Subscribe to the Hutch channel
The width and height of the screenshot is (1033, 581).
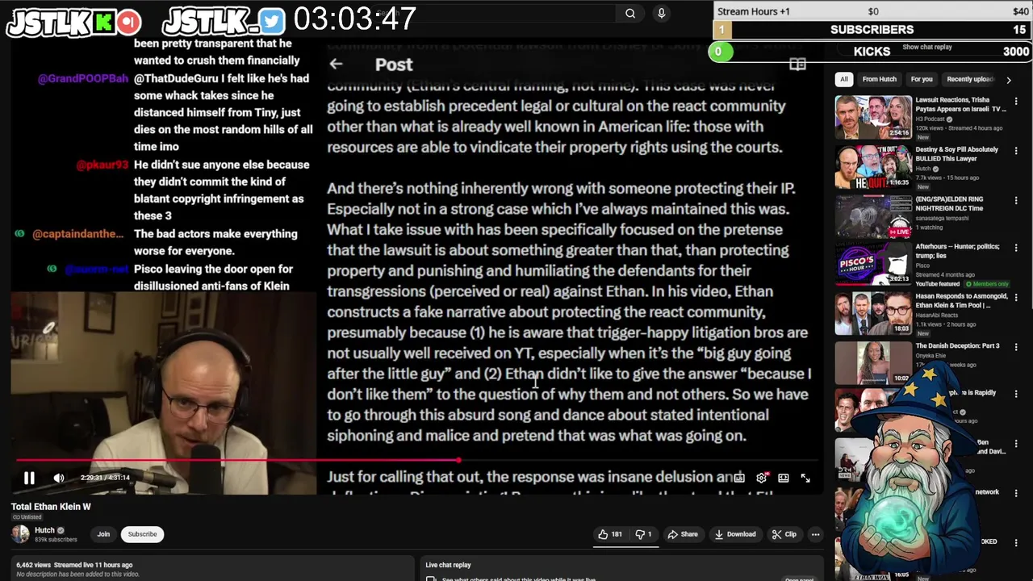click(x=142, y=534)
